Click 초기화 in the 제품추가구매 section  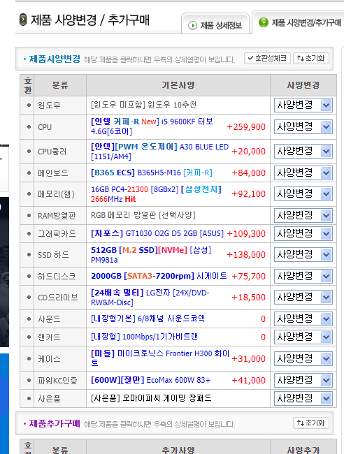[311, 423]
